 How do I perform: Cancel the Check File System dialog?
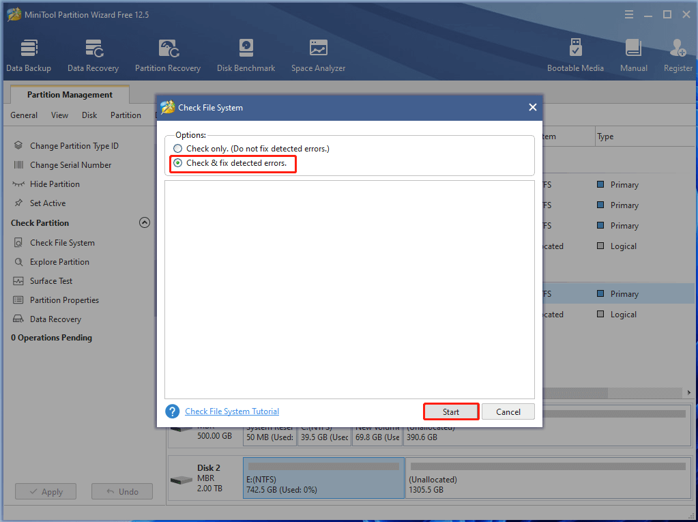tap(508, 411)
